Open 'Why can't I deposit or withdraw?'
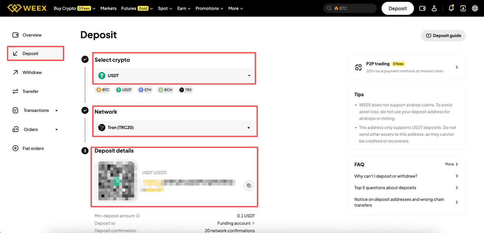 tap(406, 176)
